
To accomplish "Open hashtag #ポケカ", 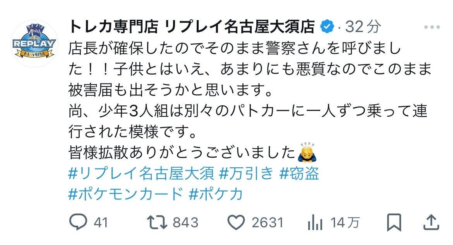I will (x=216, y=194).
